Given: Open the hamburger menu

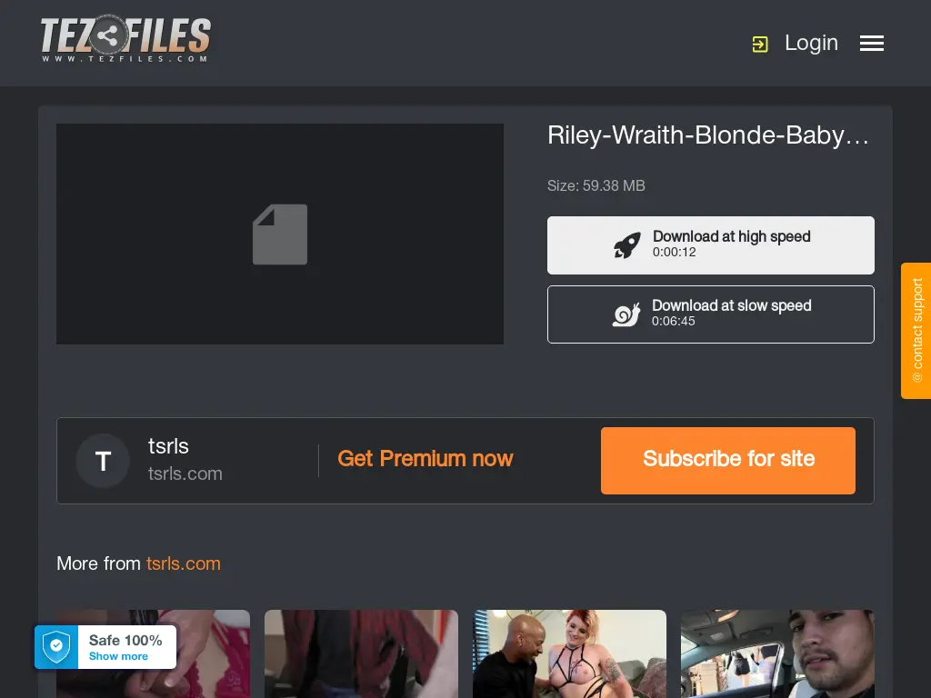Looking at the screenshot, I should tap(872, 44).
